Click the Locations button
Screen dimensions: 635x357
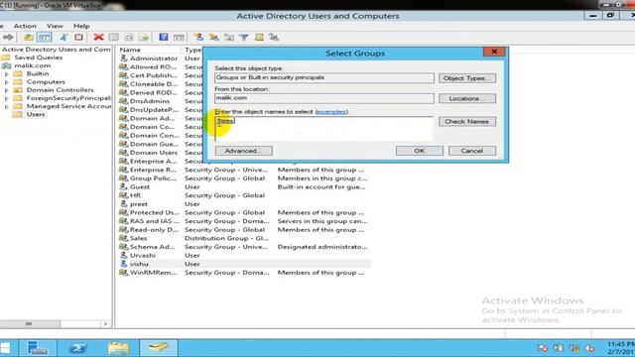click(x=467, y=98)
